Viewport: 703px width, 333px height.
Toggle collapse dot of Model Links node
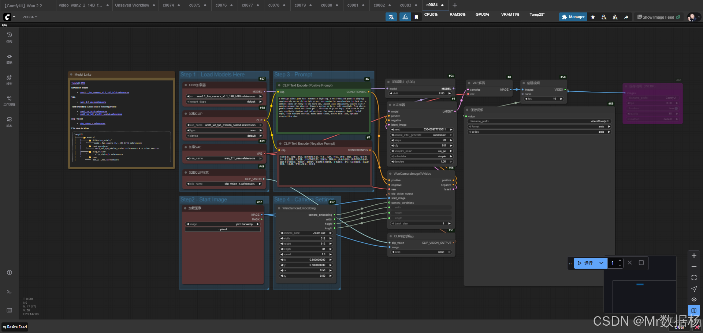[x=71, y=75]
